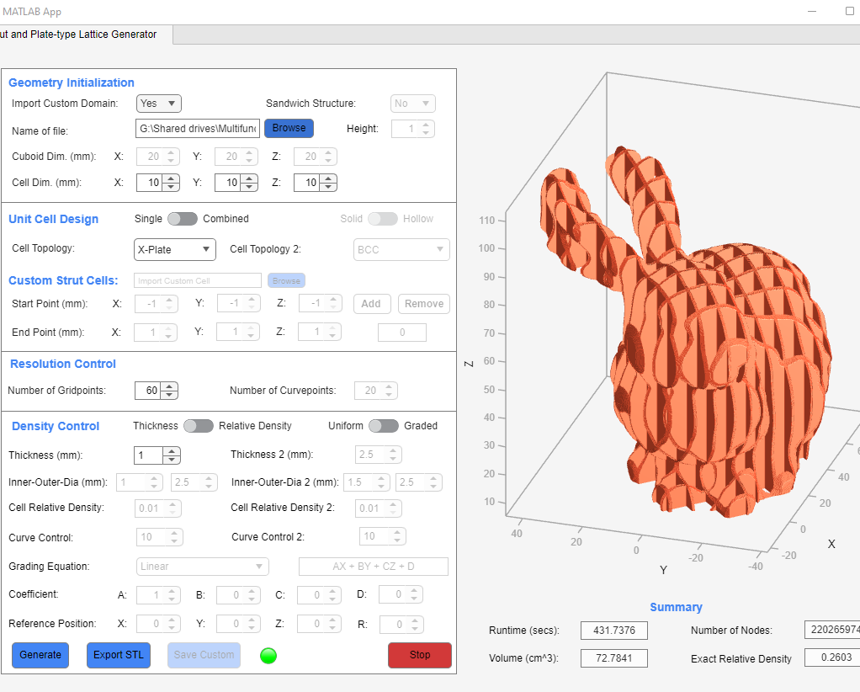
Task: Click the blue Browse button for file
Action: point(289,128)
